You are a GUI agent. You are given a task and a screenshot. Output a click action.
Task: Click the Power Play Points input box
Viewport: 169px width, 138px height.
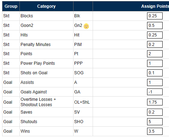tap(155, 63)
